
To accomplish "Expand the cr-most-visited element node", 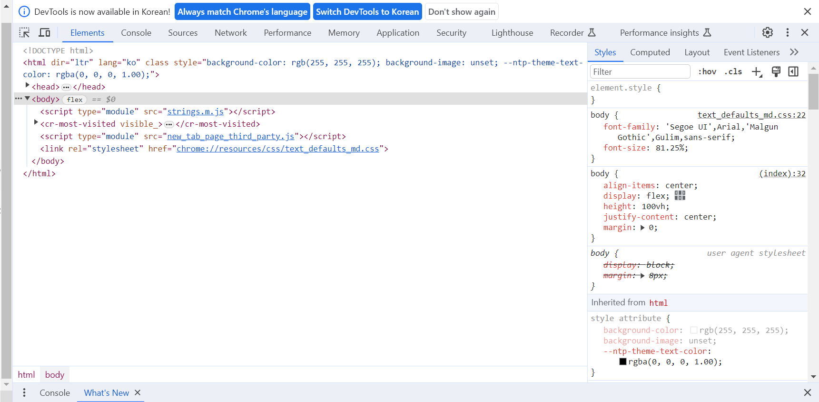I will tap(36, 122).
